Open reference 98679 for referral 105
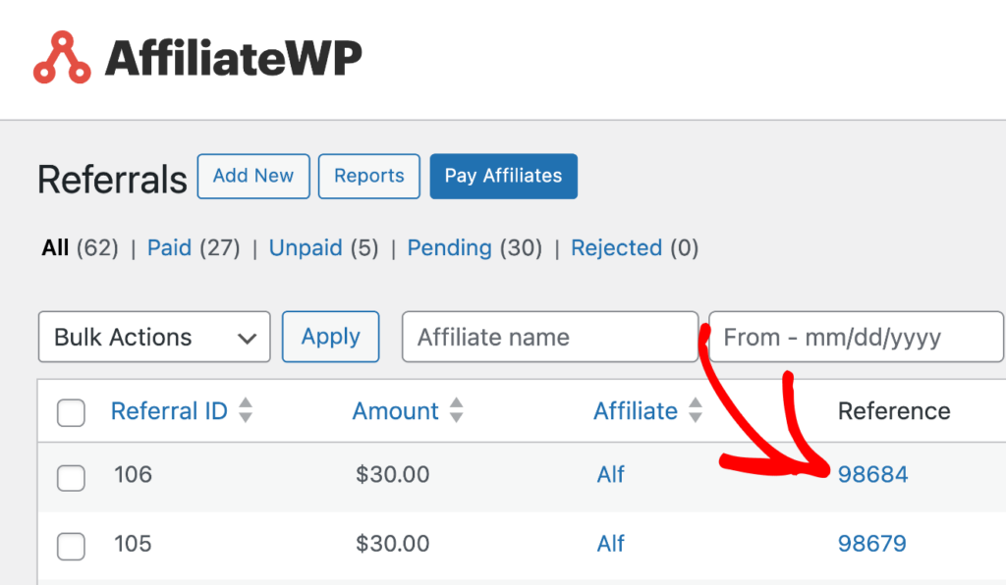Viewport: 1006px width, 585px height. 872,545
